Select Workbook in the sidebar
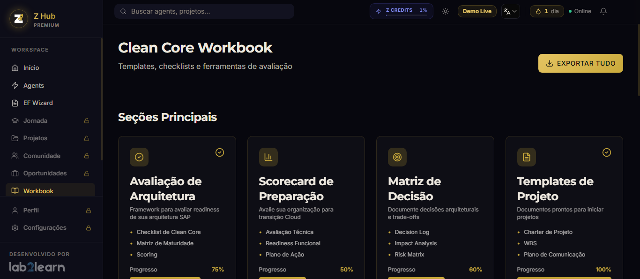The image size is (640, 279). pos(51,191)
